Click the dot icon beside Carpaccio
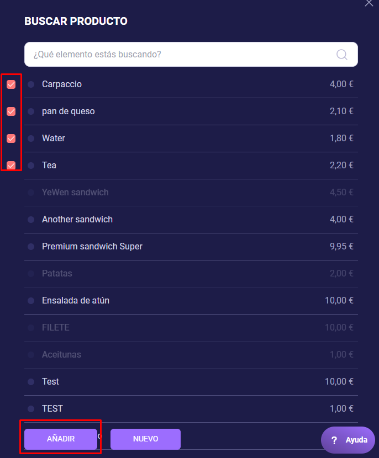379x458 pixels. click(x=31, y=84)
